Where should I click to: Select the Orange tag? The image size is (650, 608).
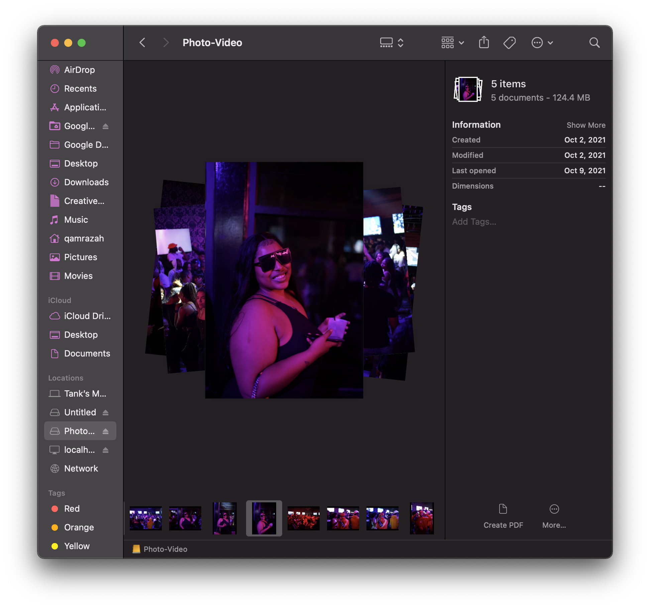pyautogui.click(x=79, y=527)
